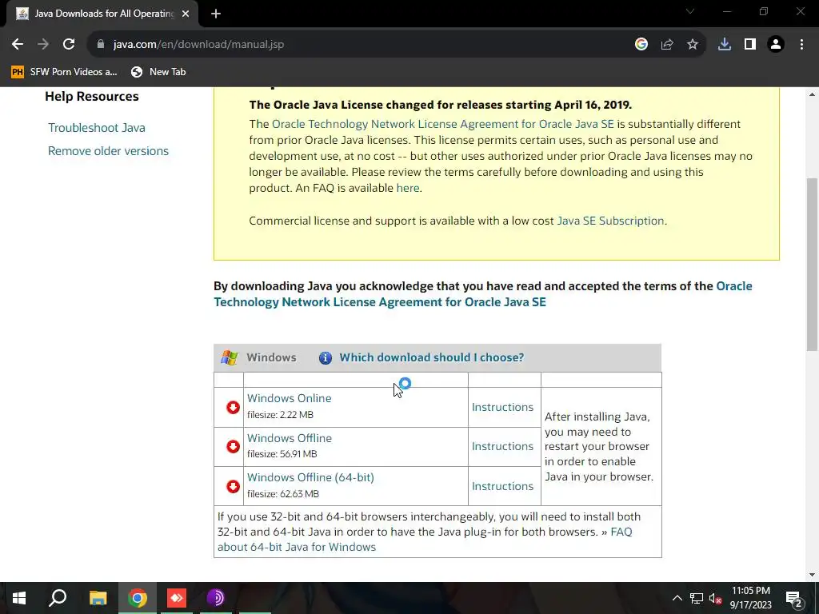Open Chrome three-dot menu

pyautogui.click(x=801, y=45)
